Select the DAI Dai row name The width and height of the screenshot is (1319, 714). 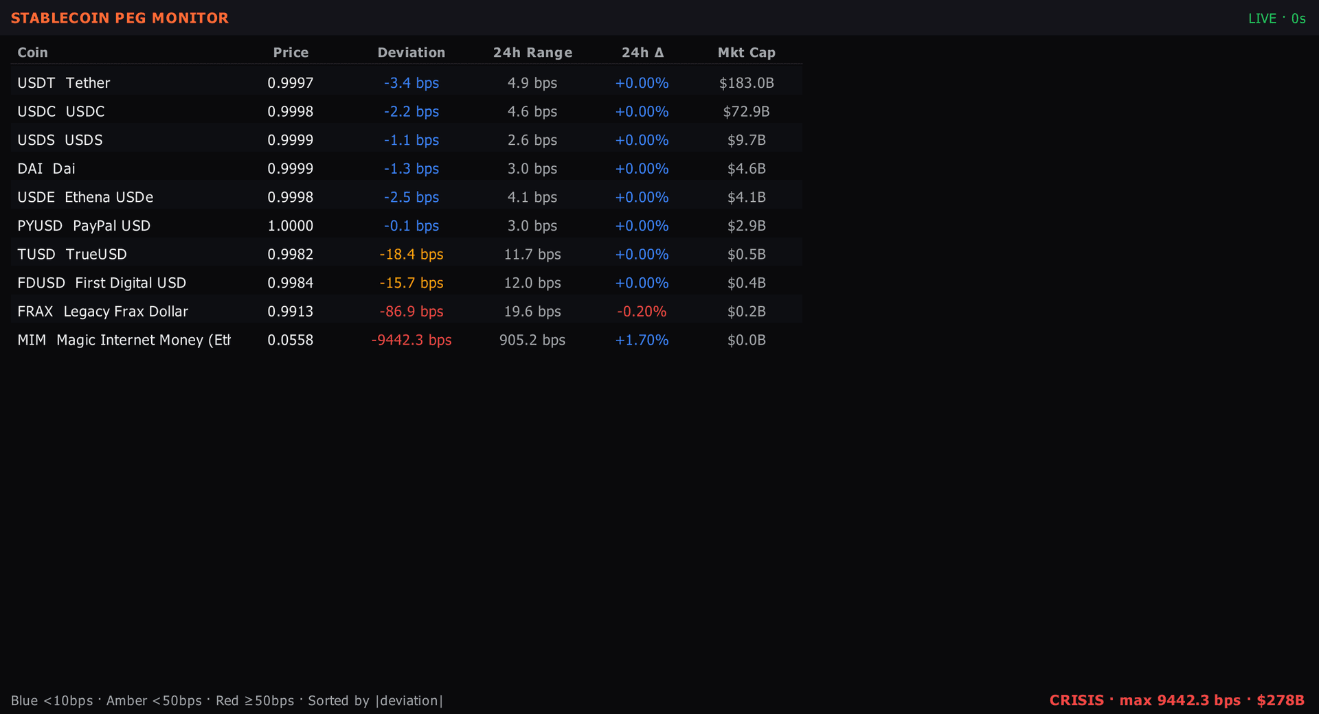click(x=46, y=169)
